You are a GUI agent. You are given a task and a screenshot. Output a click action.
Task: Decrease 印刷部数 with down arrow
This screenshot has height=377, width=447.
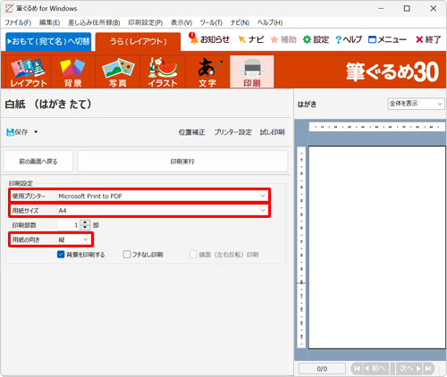click(85, 228)
